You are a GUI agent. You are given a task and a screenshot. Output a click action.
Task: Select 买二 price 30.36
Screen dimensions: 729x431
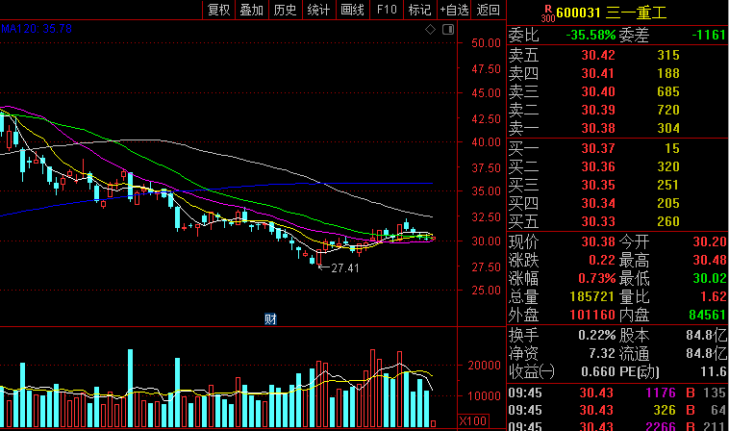click(x=598, y=166)
